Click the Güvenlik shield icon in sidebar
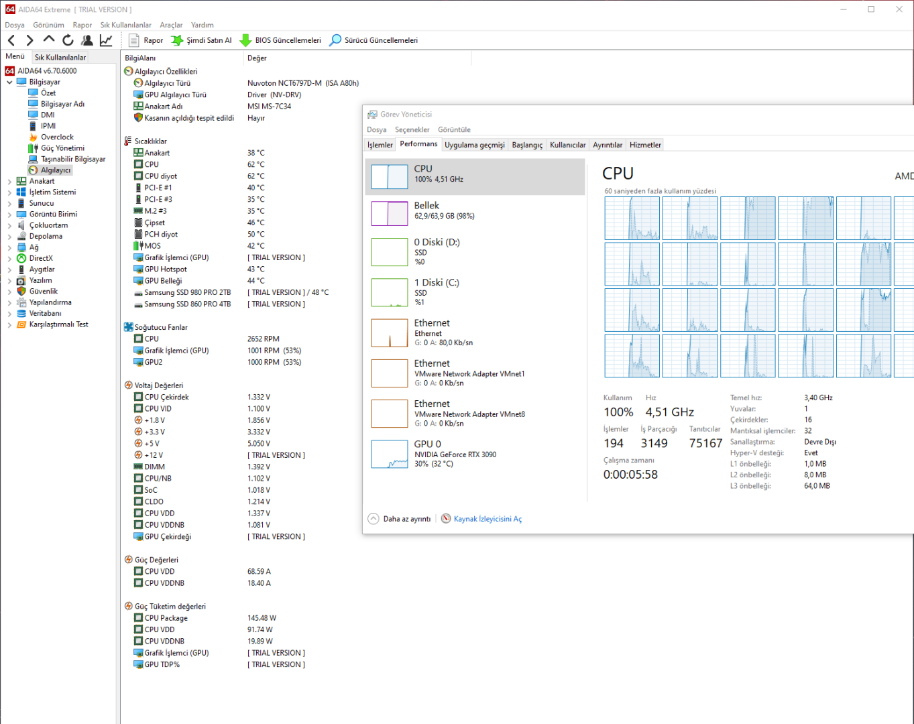This screenshot has height=724, width=914. (x=21, y=291)
